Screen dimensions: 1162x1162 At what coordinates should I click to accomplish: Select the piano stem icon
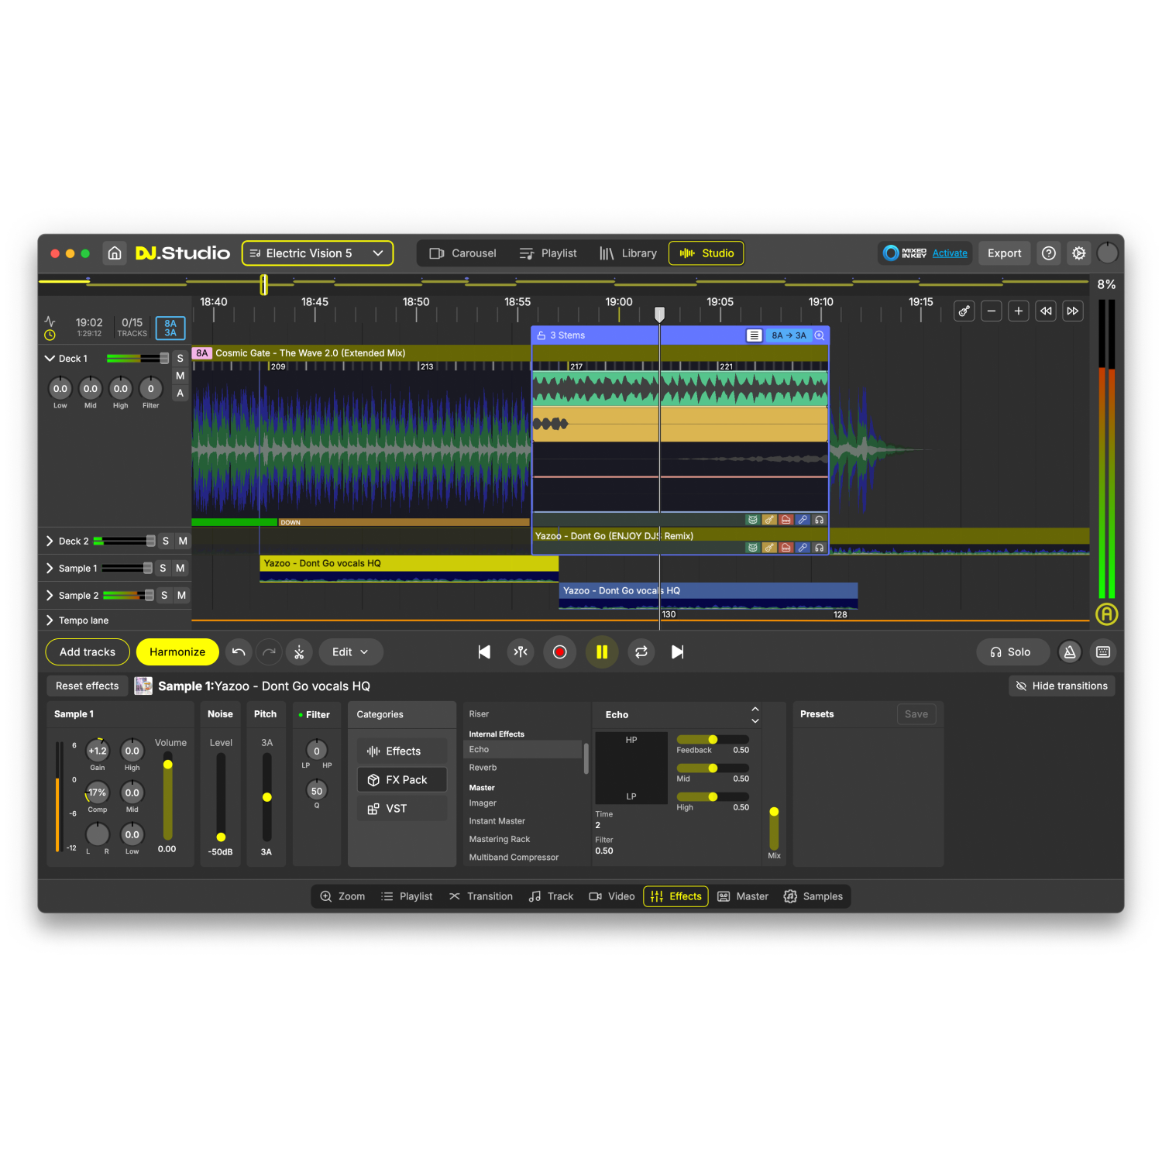786,519
